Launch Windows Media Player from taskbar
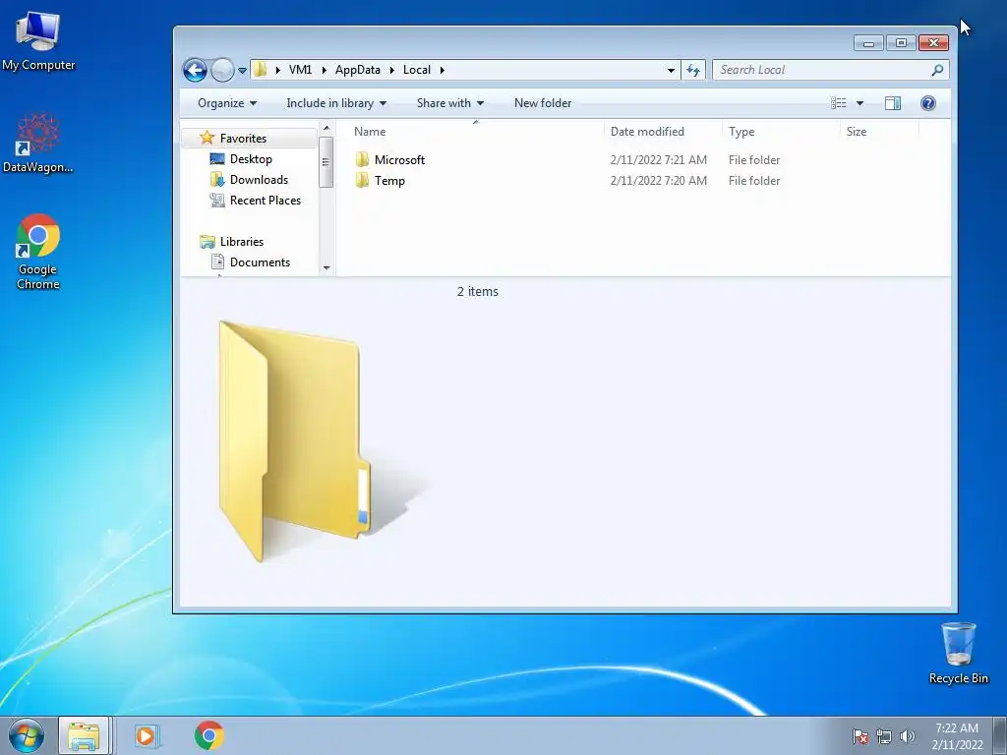The width and height of the screenshot is (1007, 755). pos(146,735)
